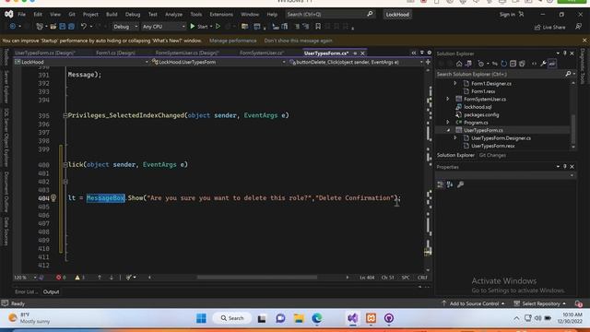The height and width of the screenshot is (332, 590).
Task: Click the red error count indicator
Action: 61,278
